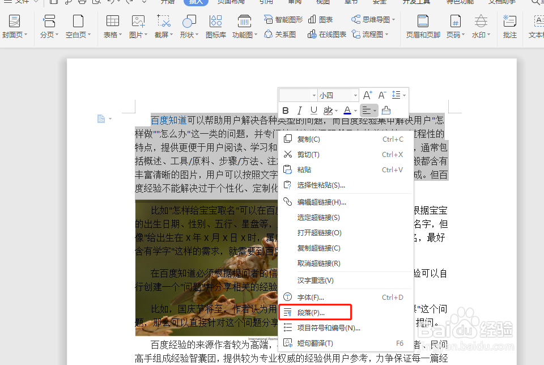Expand the 流程图 dropdown arrow
The height and width of the screenshot is (365, 544).
point(387,35)
